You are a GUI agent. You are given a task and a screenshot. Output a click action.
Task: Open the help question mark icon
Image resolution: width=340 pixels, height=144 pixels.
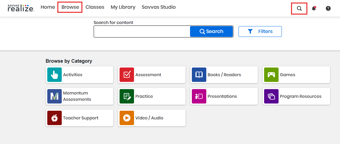click(x=328, y=8)
